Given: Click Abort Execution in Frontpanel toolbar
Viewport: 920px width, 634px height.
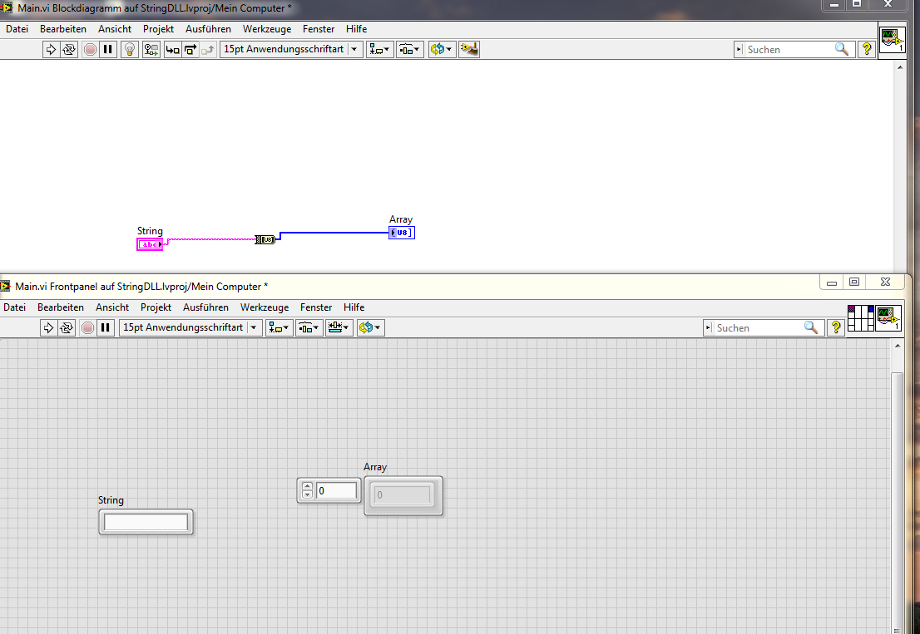Looking at the screenshot, I should (87, 327).
